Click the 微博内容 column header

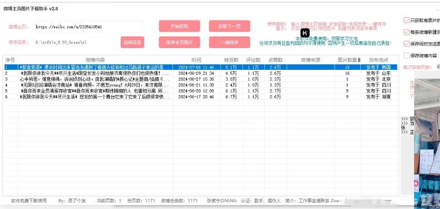(95, 60)
